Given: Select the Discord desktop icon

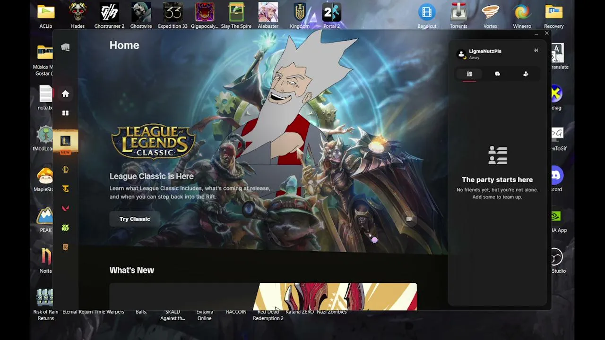Looking at the screenshot, I should point(556,179).
